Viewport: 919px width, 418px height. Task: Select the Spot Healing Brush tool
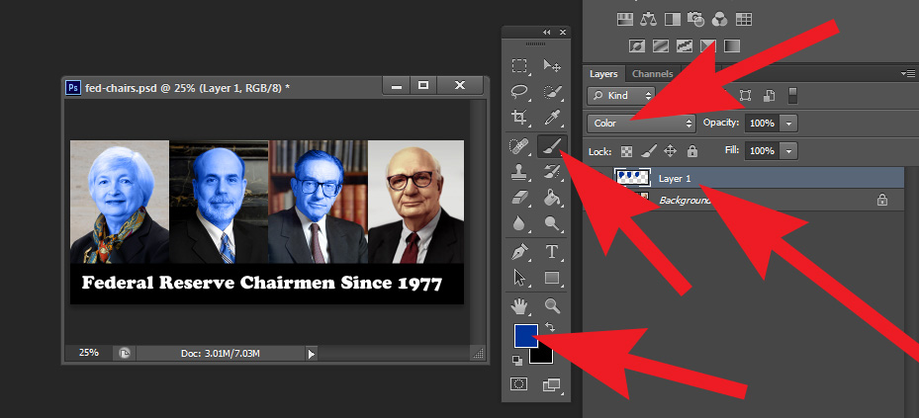[x=519, y=146]
